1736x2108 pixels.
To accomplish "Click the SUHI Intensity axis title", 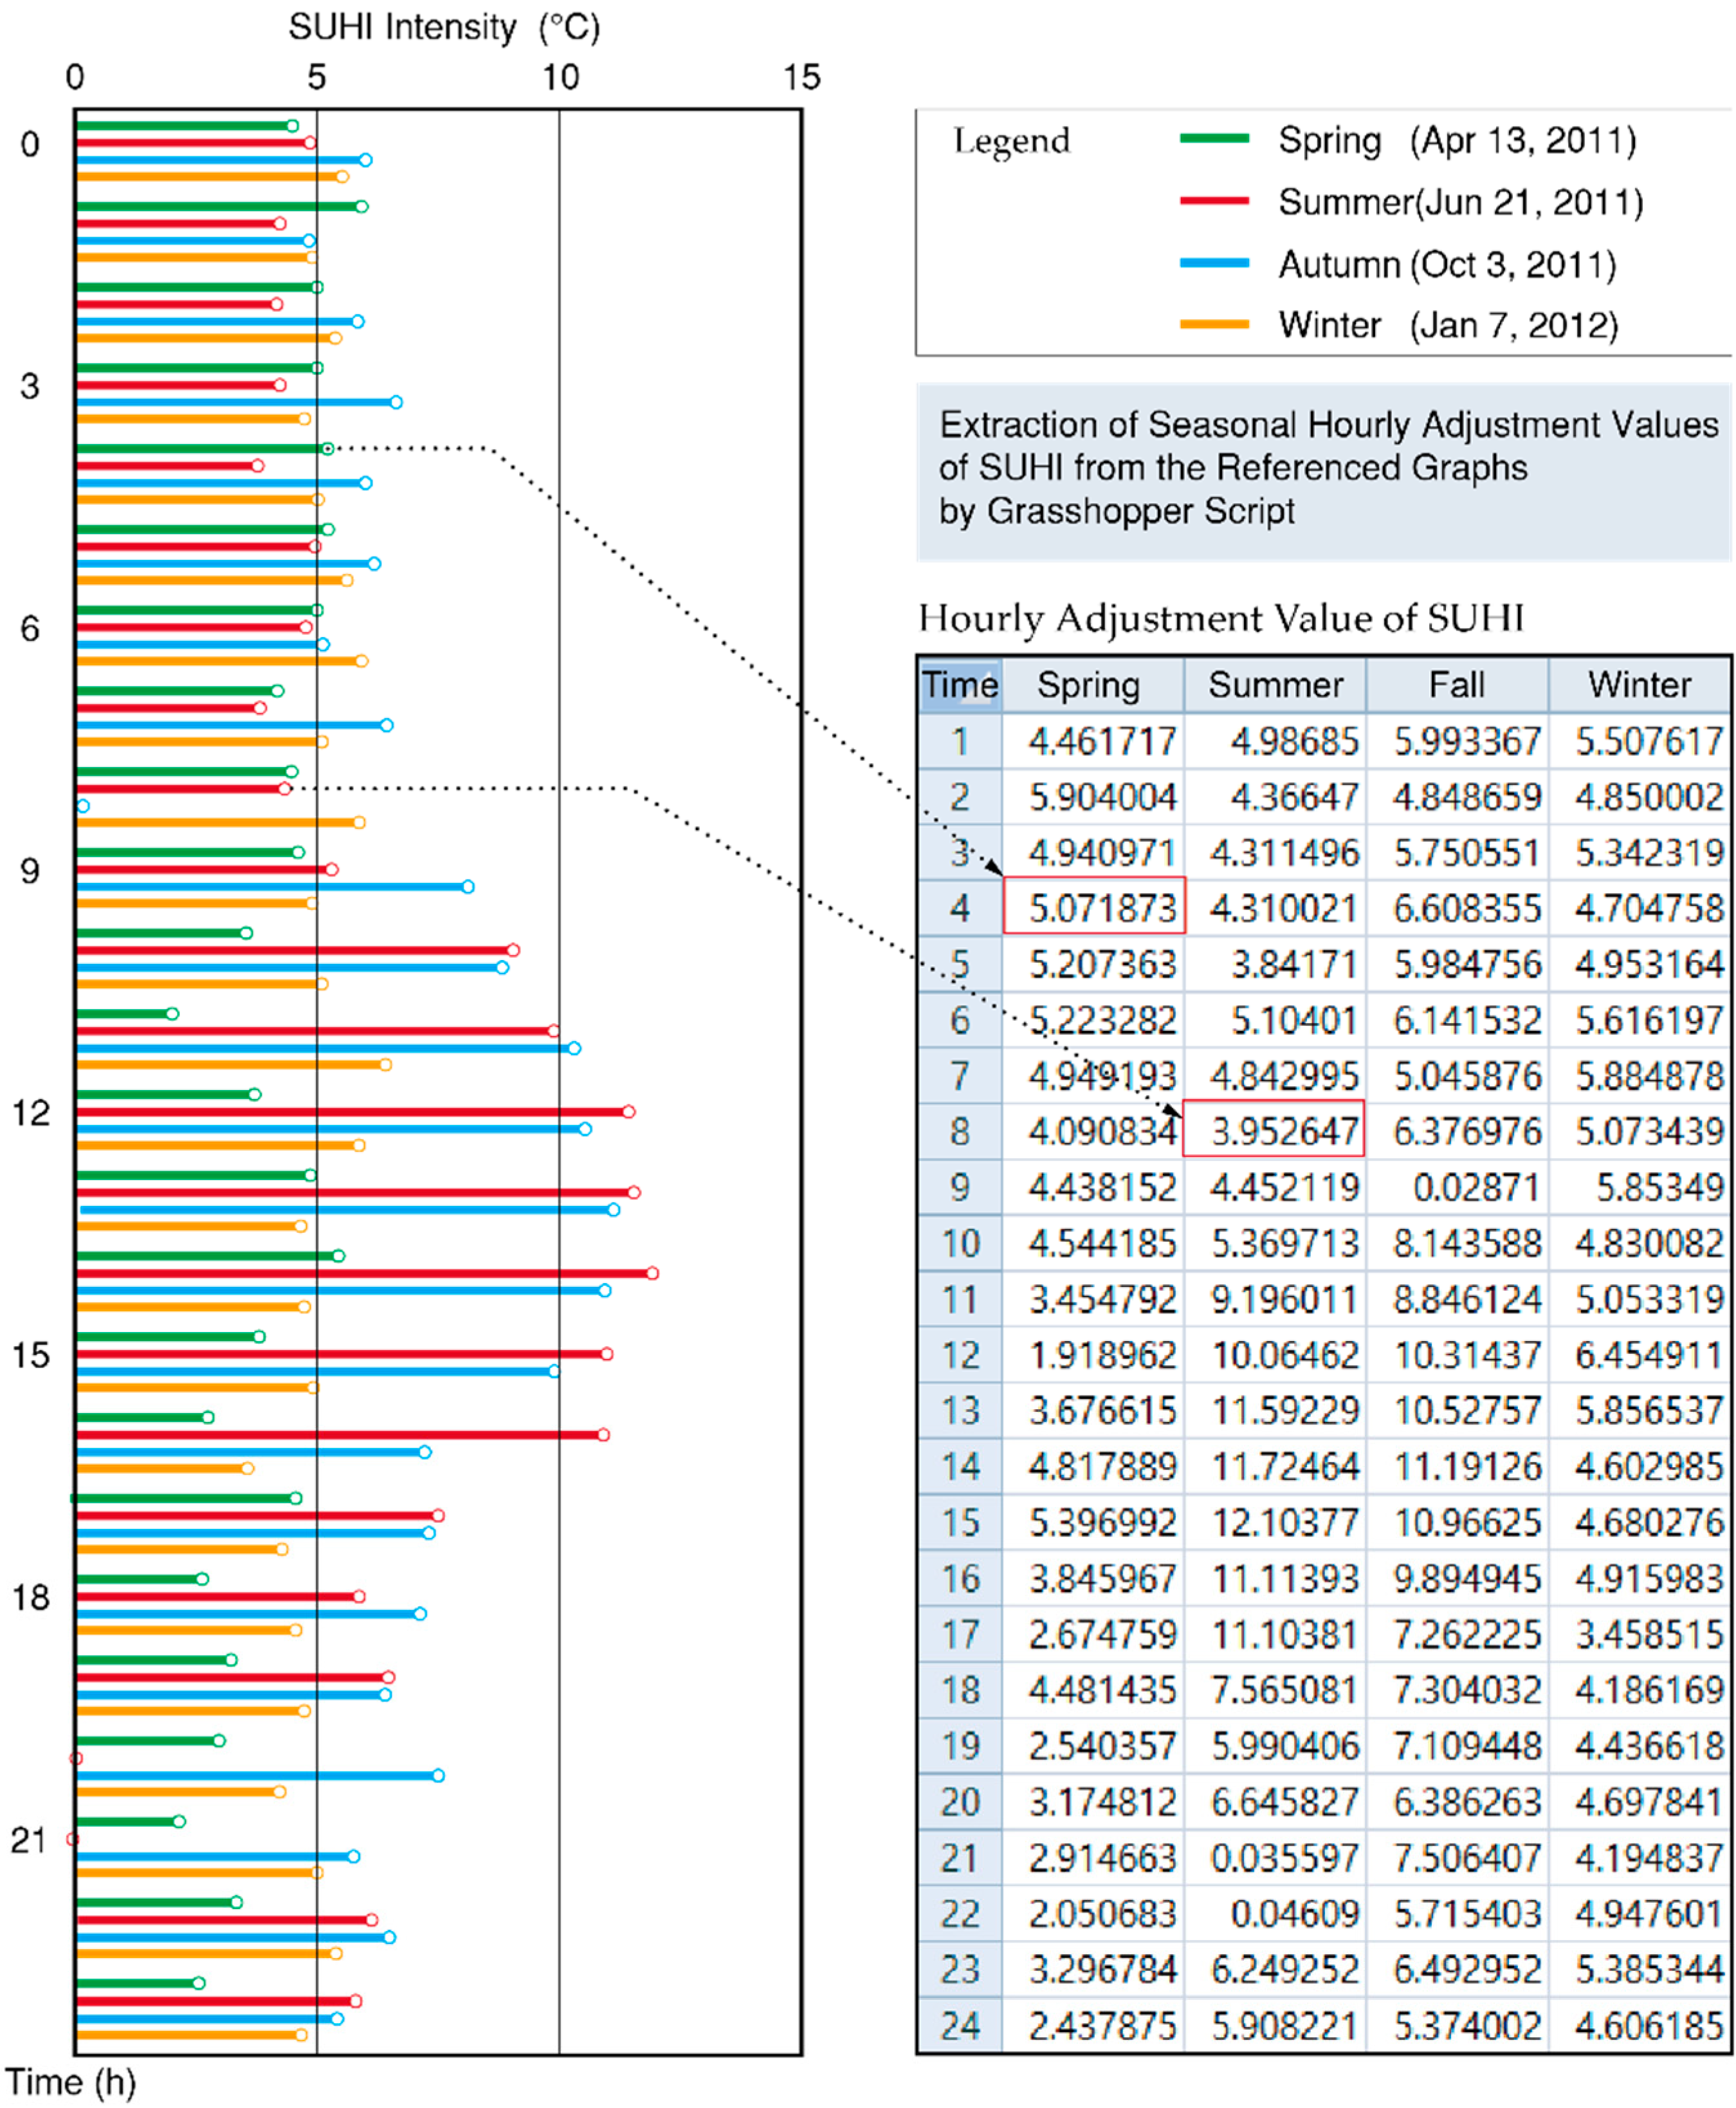I will [x=444, y=27].
